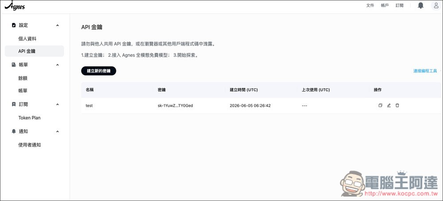This screenshot has height=201, width=443.
Task: Click the 名稱 column header
Action: click(89, 90)
